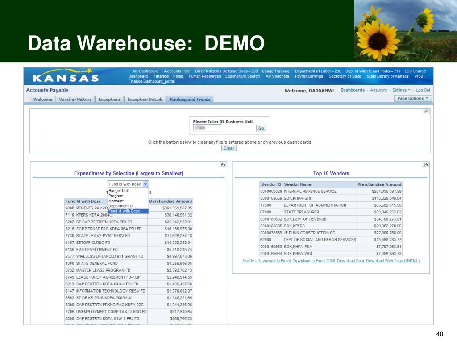Open the Expenditure Search dashboard link

[242, 76]
